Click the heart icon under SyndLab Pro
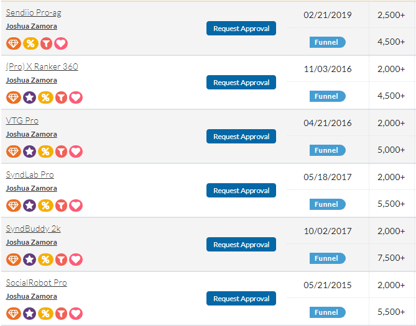The image size is (416, 326). 76,206
